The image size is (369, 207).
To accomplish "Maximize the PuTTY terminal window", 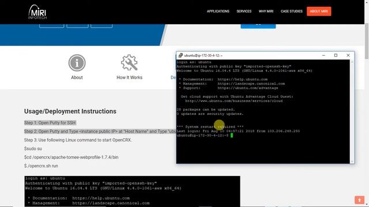I will (336, 55).
